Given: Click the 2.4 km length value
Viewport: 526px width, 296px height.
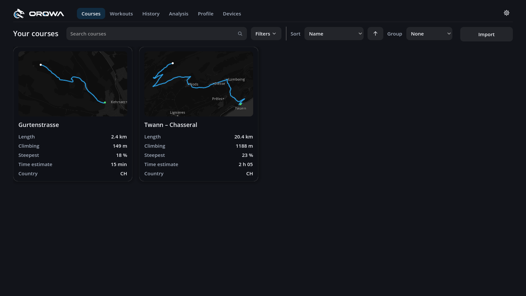Looking at the screenshot, I should [x=119, y=137].
